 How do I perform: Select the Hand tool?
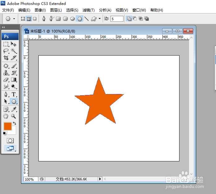(x=6, y=116)
